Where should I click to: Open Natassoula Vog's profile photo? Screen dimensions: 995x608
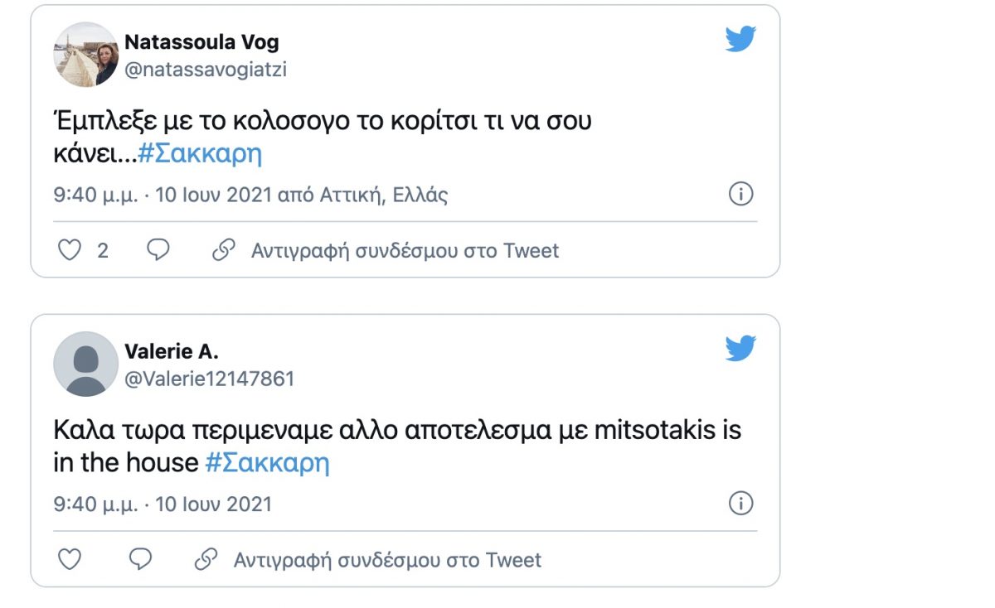(x=86, y=55)
